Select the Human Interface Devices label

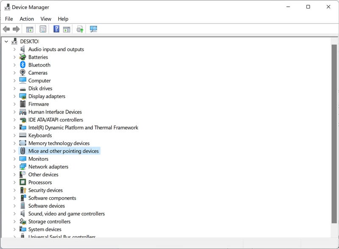[x=55, y=112]
